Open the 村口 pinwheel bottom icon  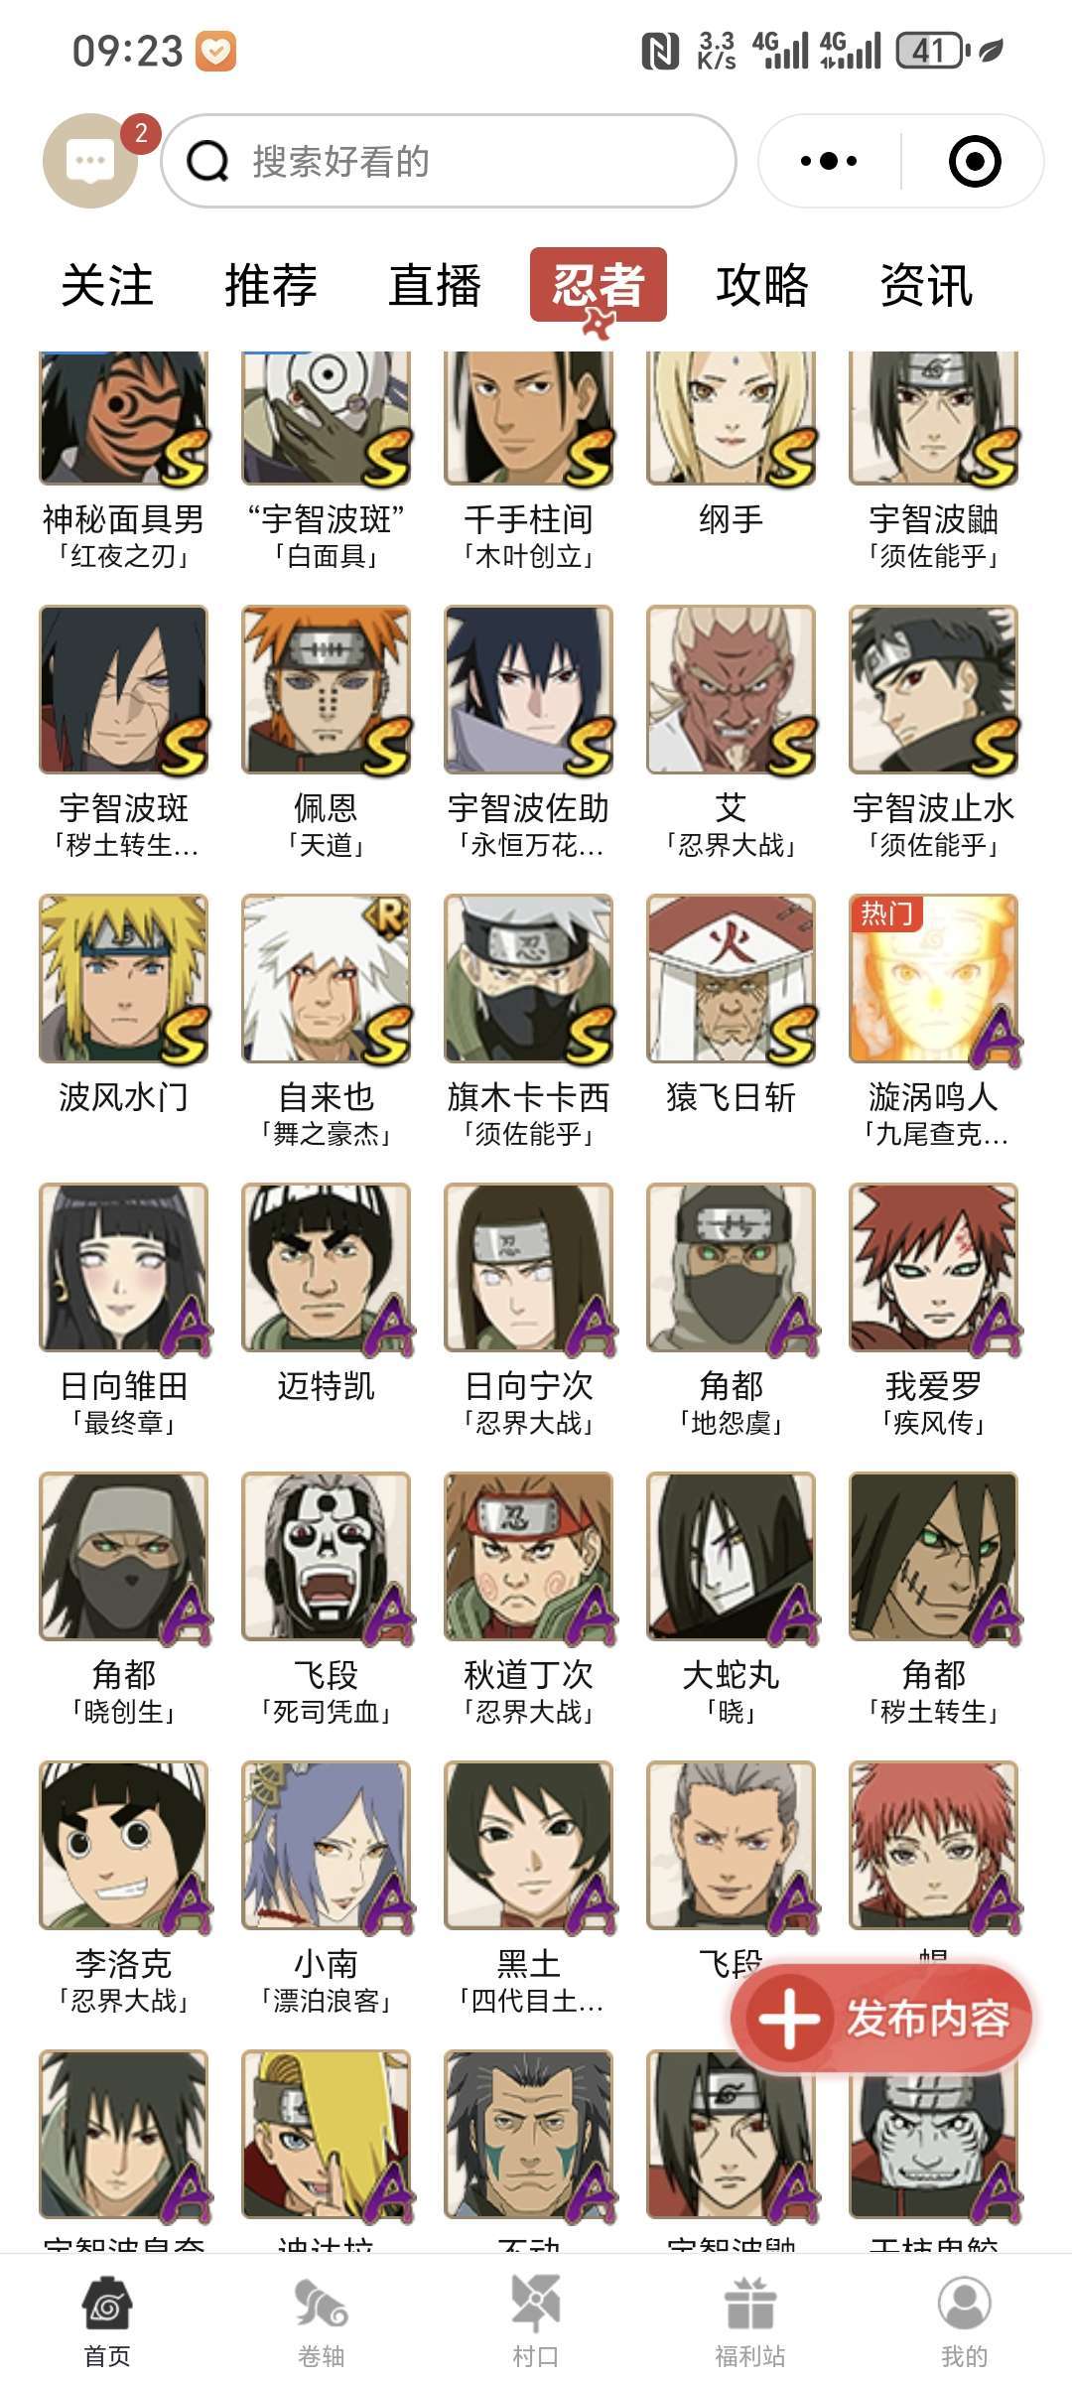(x=536, y=2321)
